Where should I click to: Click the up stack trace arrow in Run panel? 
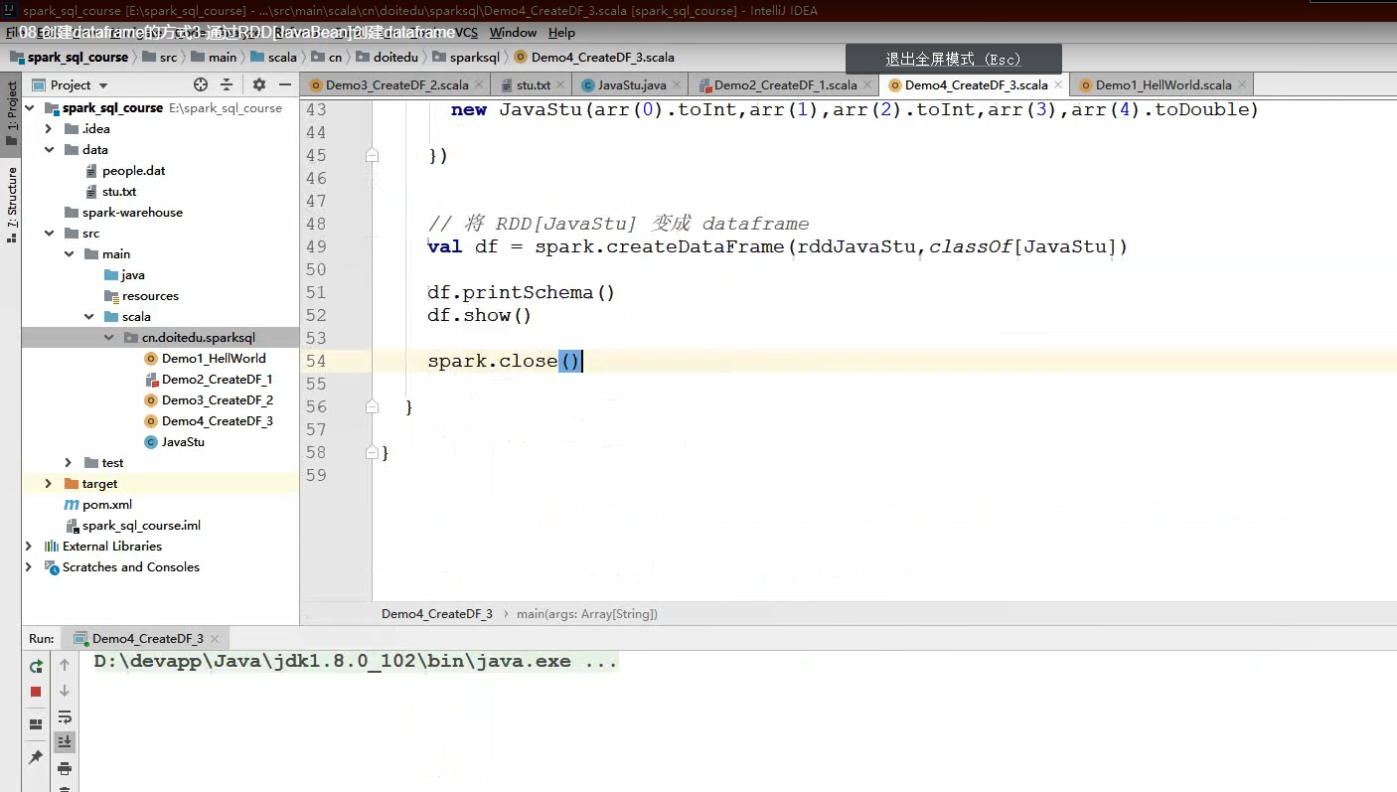pos(65,665)
